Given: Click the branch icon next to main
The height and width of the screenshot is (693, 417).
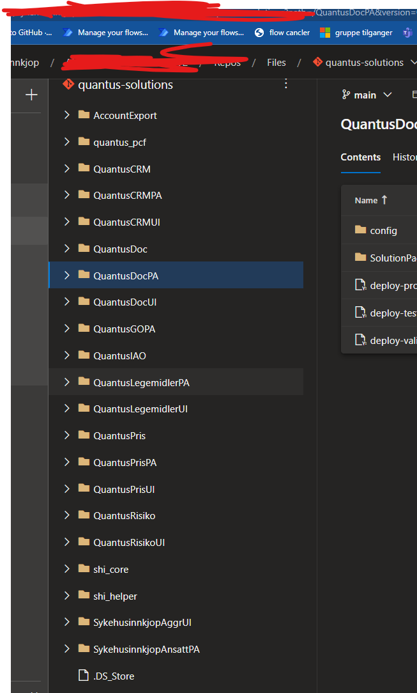Looking at the screenshot, I should [x=345, y=94].
